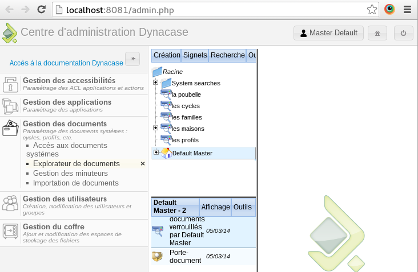The image size is (418, 272).
Task: Select les maisons tree item
Action: (x=188, y=129)
